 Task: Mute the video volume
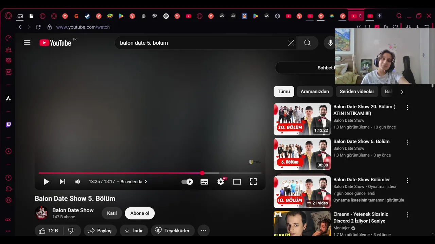[78, 182]
